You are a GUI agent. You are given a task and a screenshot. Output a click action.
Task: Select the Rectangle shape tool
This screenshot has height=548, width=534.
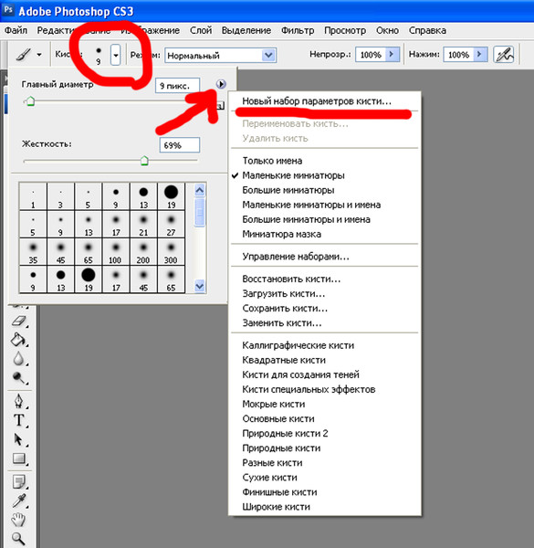click(x=19, y=458)
